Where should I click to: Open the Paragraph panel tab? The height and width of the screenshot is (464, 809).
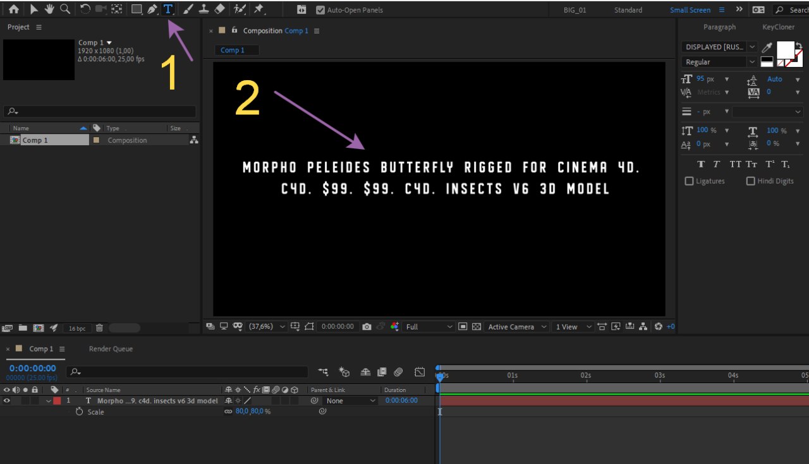720,27
